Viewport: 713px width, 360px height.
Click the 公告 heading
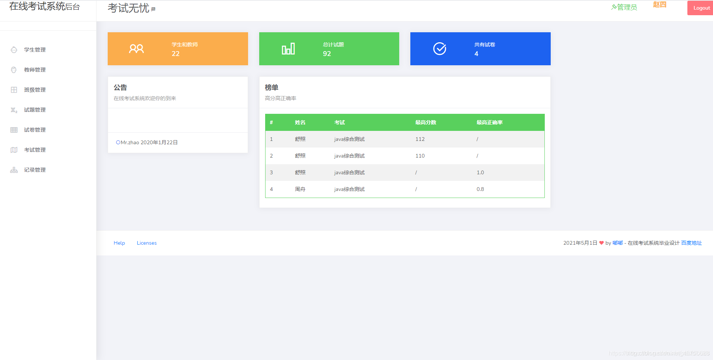120,87
